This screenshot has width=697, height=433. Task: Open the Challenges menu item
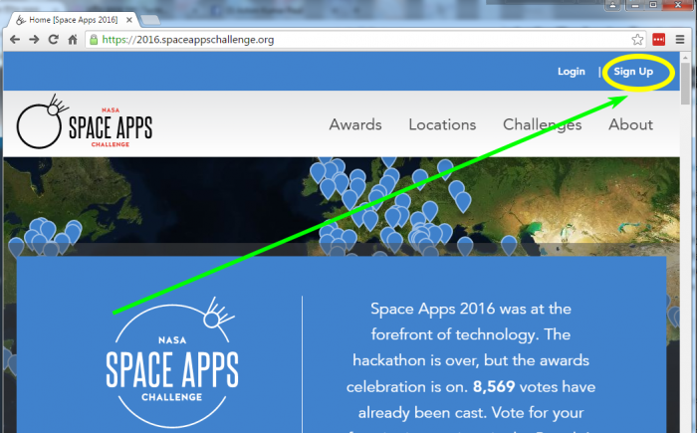point(542,125)
